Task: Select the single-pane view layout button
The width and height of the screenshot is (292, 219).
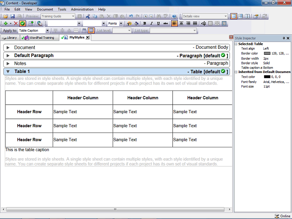Action: coord(234,16)
